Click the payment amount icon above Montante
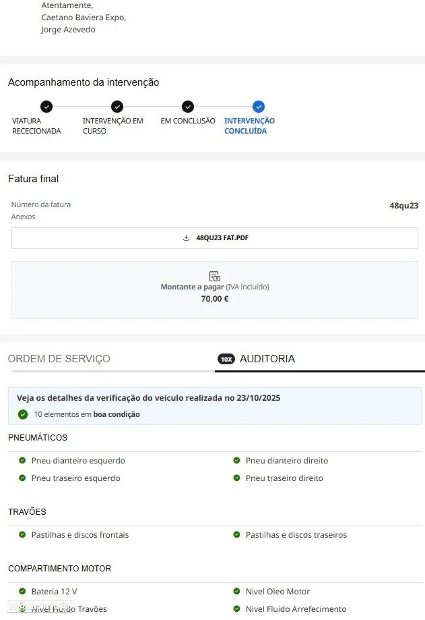The height and width of the screenshot is (620, 425). coord(215,276)
